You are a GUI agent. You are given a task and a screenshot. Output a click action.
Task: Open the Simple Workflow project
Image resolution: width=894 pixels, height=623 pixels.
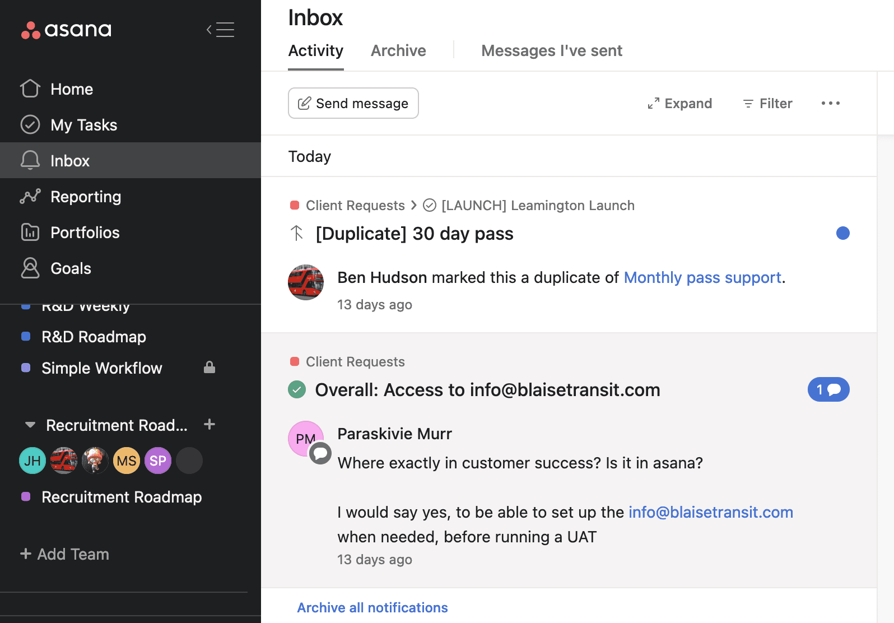click(102, 368)
